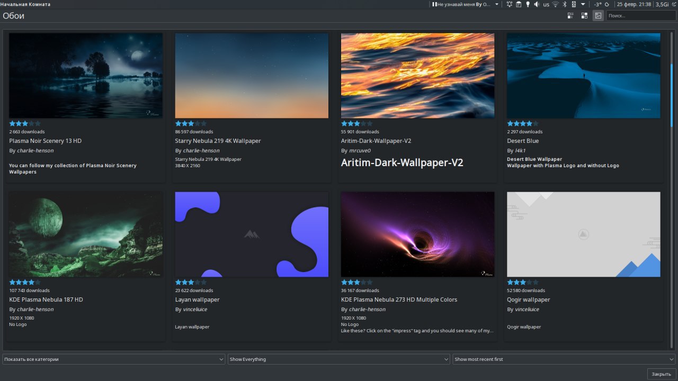Open Starry Nebula 219 4K thumbnail
This screenshot has height=381, width=678.
pyautogui.click(x=252, y=76)
